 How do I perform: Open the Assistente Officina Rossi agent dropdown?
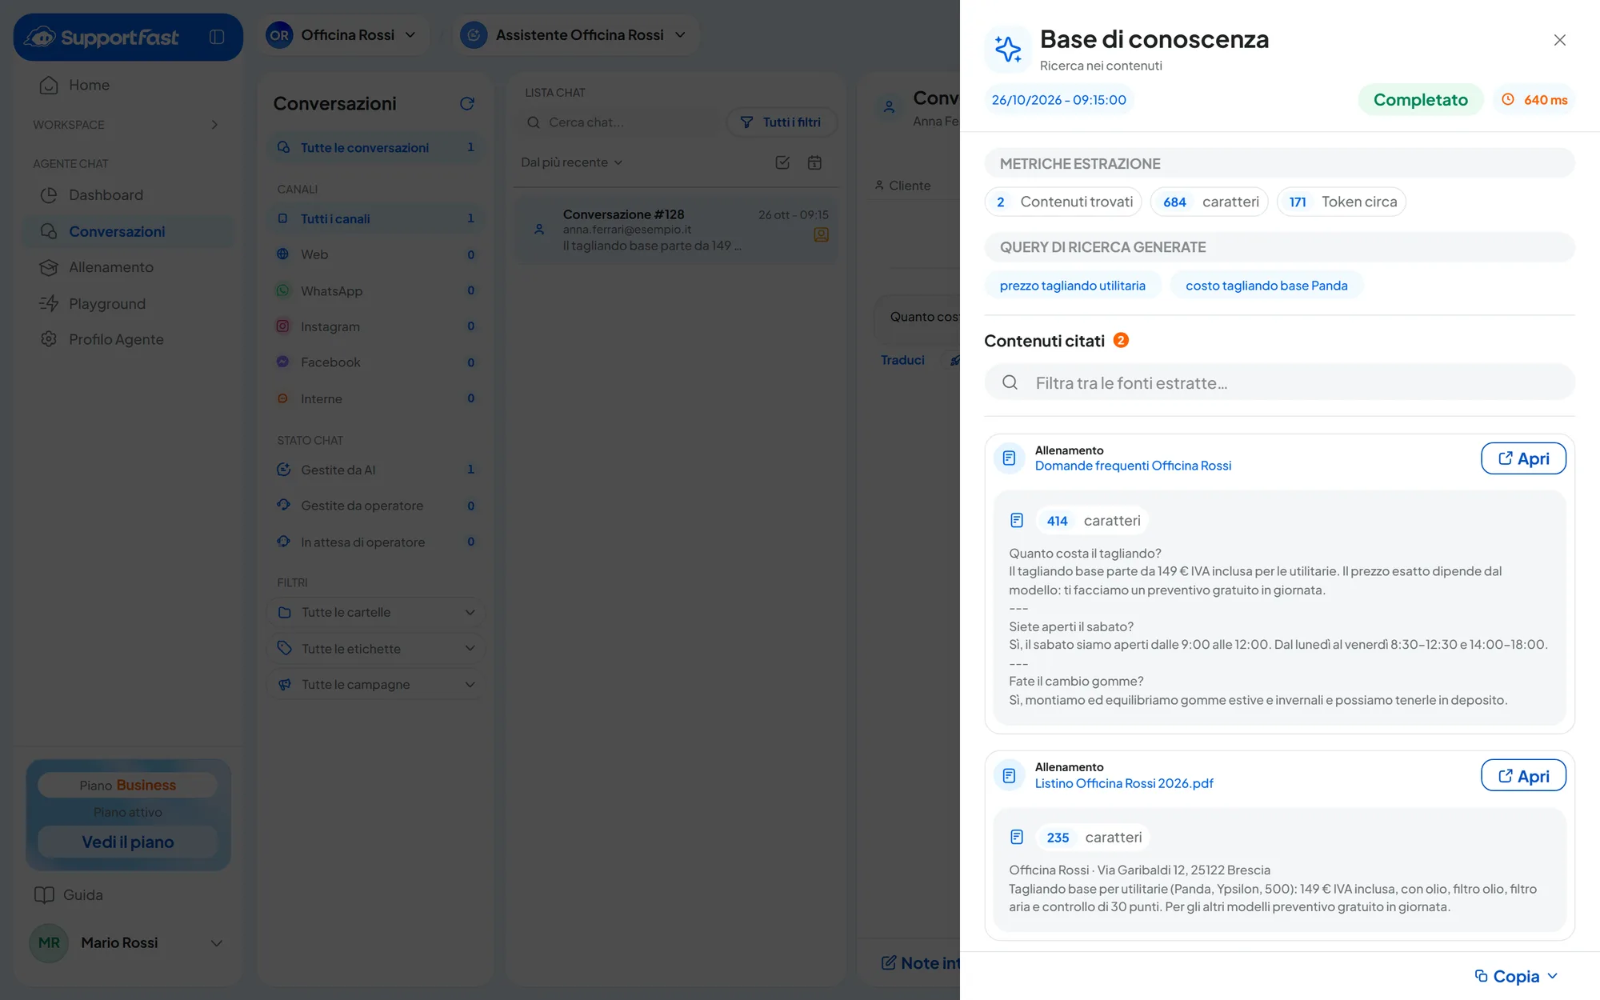pos(574,35)
